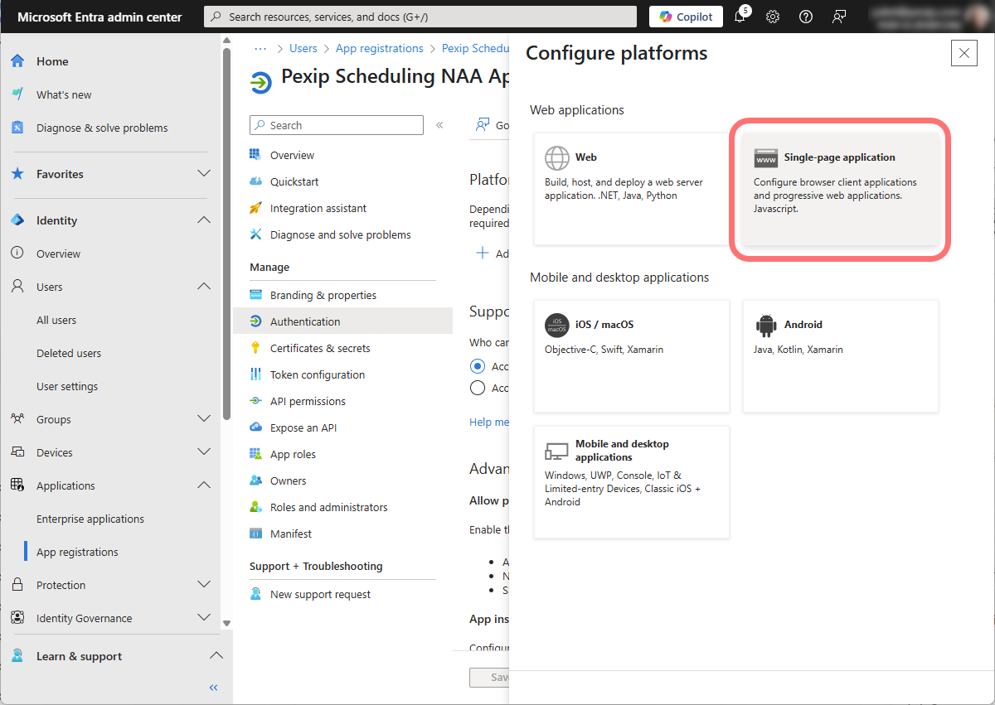Open Certificates & secrets menu item
995x705 pixels.
(319, 348)
